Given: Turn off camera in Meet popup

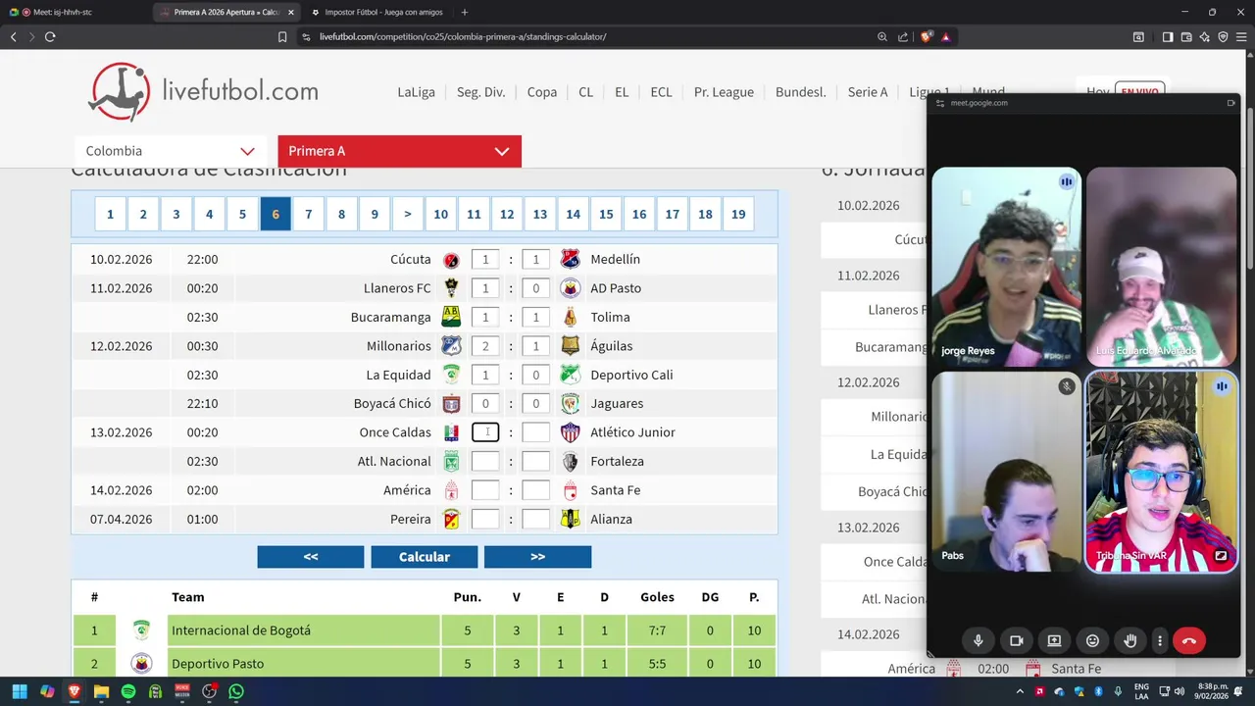Looking at the screenshot, I should tap(1016, 640).
